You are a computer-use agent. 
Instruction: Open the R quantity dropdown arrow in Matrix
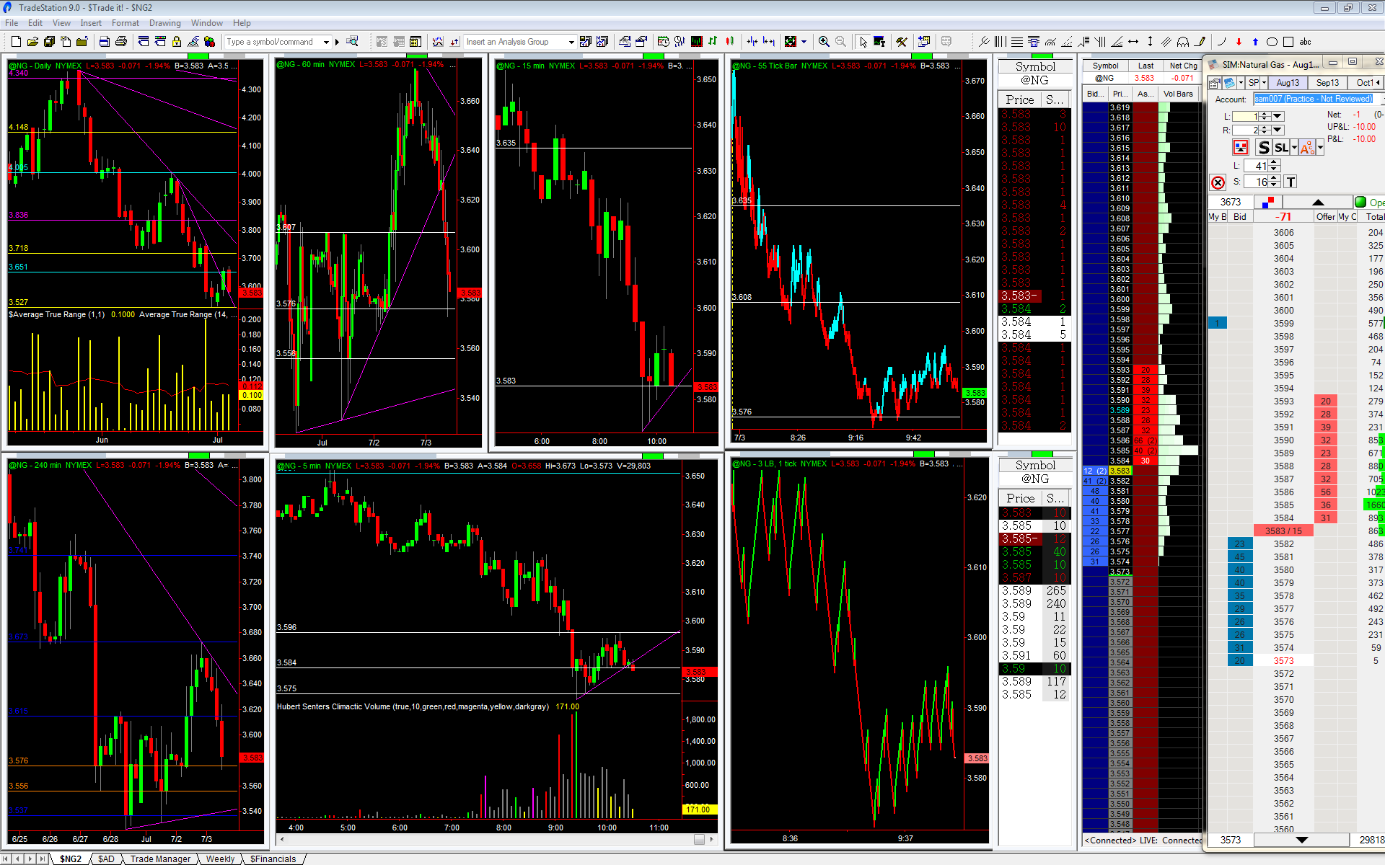tap(1278, 130)
